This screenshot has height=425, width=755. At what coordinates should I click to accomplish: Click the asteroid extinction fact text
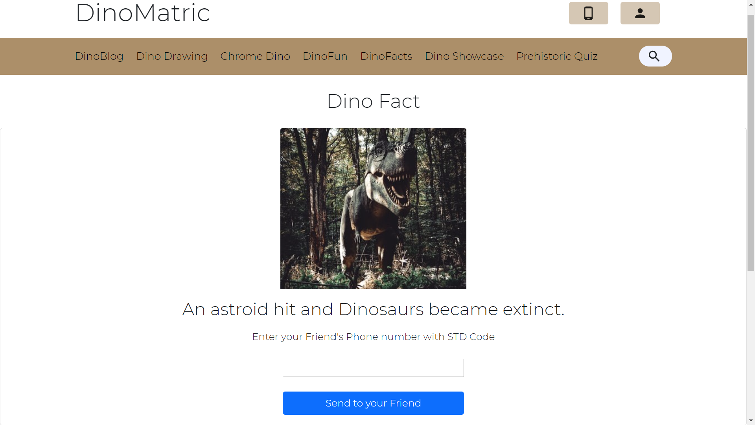pyautogui.click(x=373, y=309)
